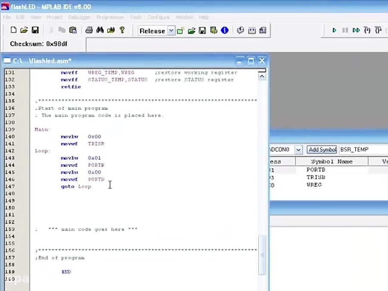
Task: Open Find with the binoculars icon
Action: pos(100,30)
